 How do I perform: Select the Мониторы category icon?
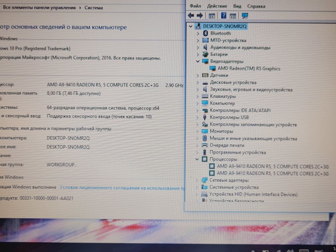click(x=205, y=131)
